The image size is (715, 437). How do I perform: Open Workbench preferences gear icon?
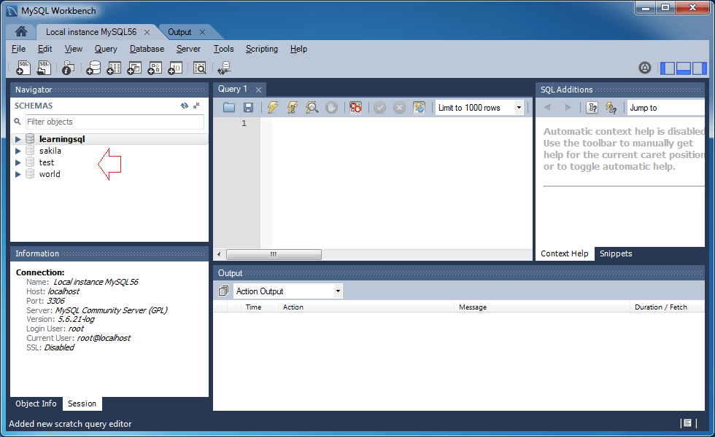click(645, 68)
